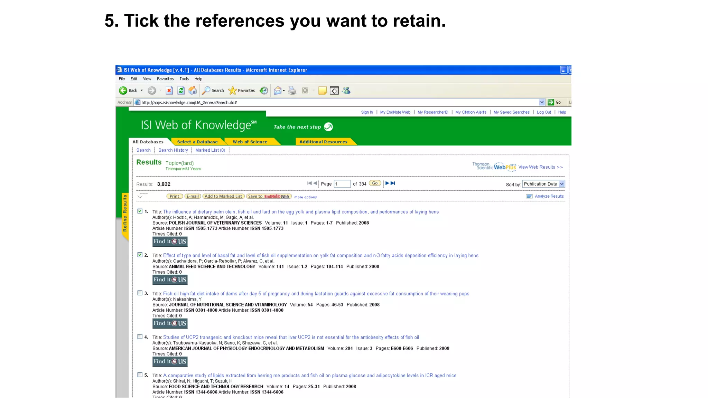Click Find it US button under result 2
This screenshot has width=708, height=398.
tap(170, 280)
